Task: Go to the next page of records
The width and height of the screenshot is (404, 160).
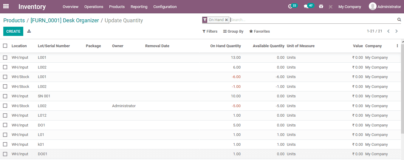Action: click(x=397, y=31)
